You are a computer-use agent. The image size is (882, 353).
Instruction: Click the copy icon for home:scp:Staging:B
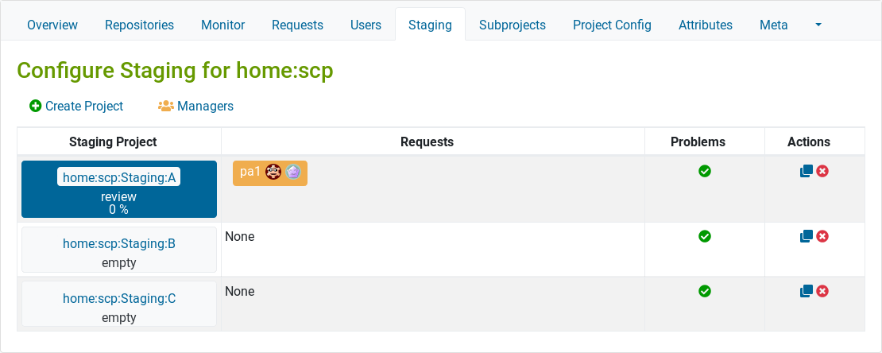807,236
